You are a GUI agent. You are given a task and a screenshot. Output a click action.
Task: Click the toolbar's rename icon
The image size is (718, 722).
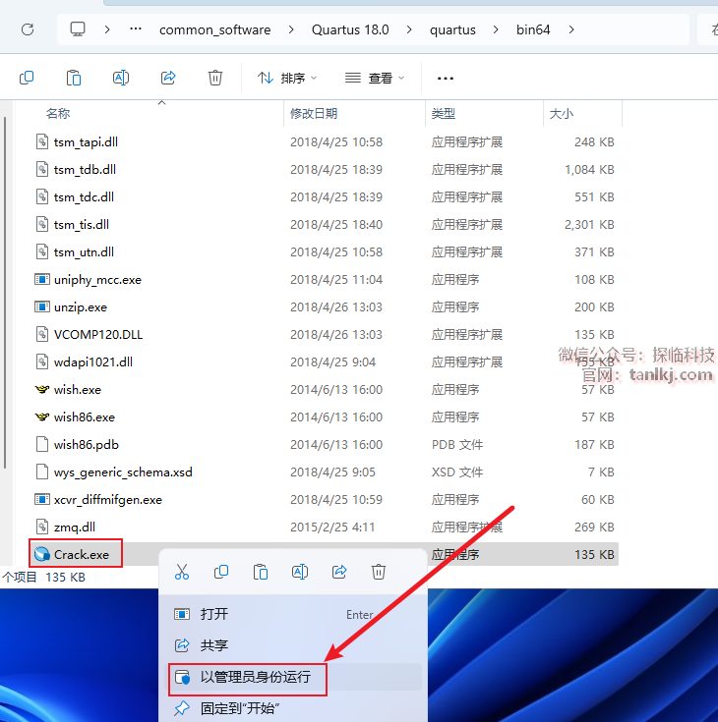pyautogui.click(x=121, y=78)
